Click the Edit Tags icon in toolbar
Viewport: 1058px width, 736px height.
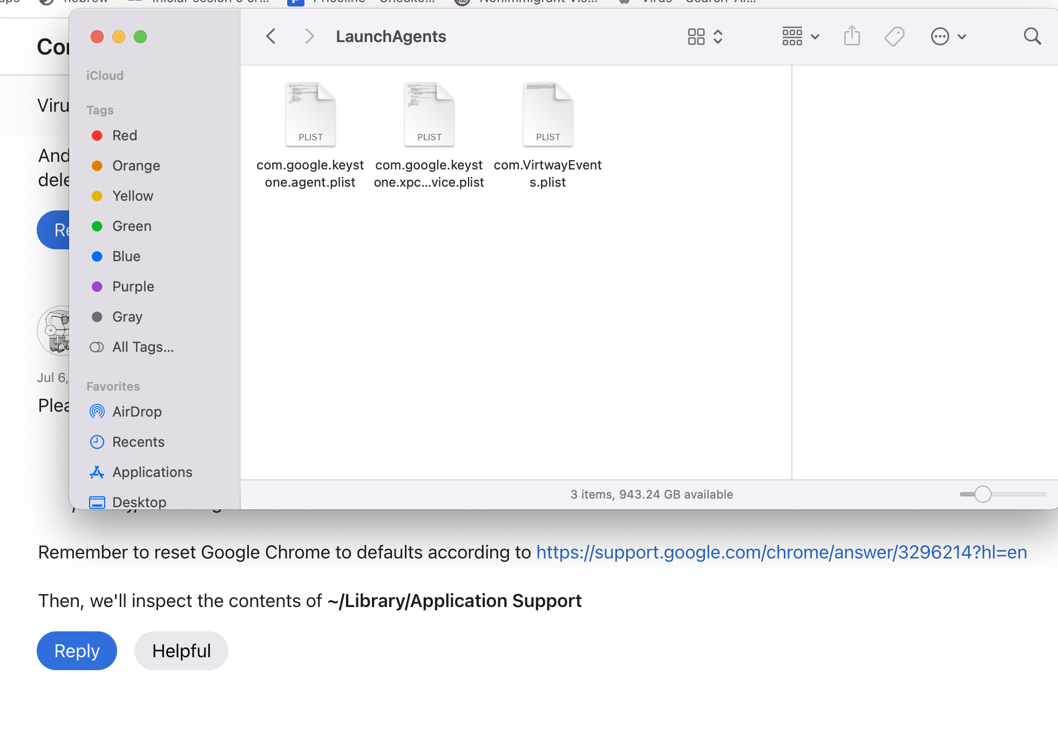894,37
